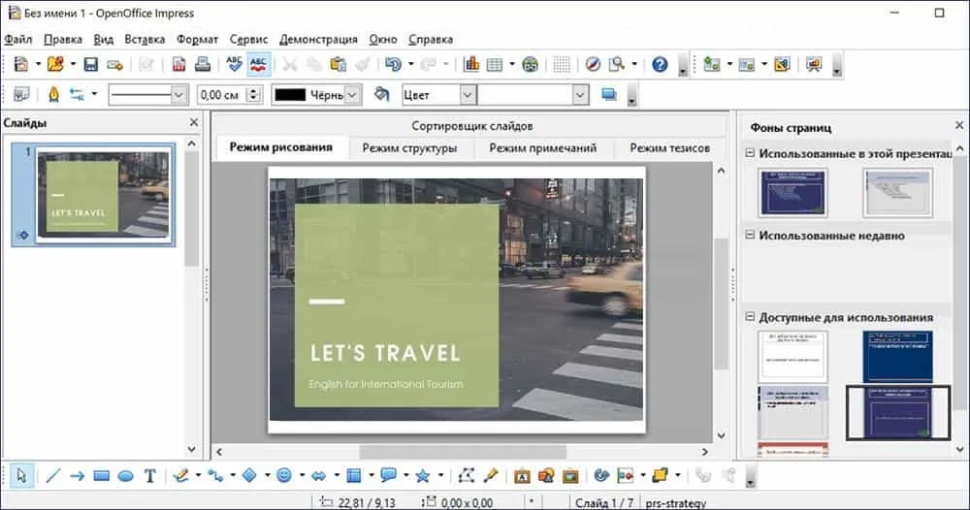Click the New document icon
Viewport: 970px width, 510px height.
21,64
